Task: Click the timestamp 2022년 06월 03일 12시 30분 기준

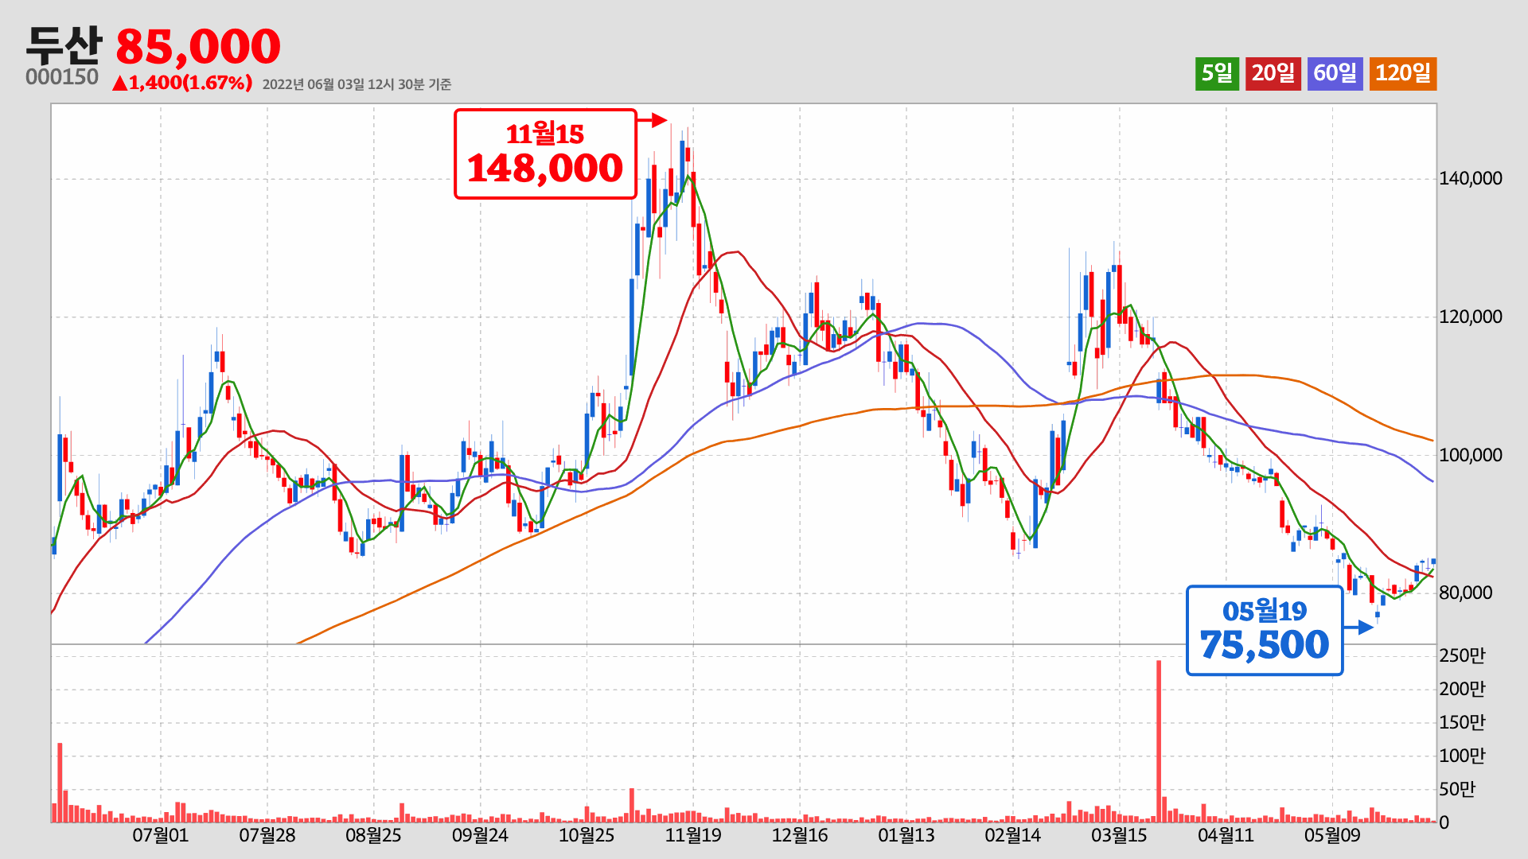Action: pos(357,84)
